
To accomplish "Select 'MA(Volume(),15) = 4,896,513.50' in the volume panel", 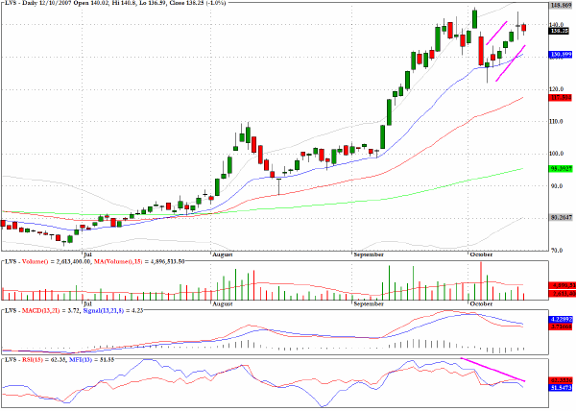I will [139, 261].
